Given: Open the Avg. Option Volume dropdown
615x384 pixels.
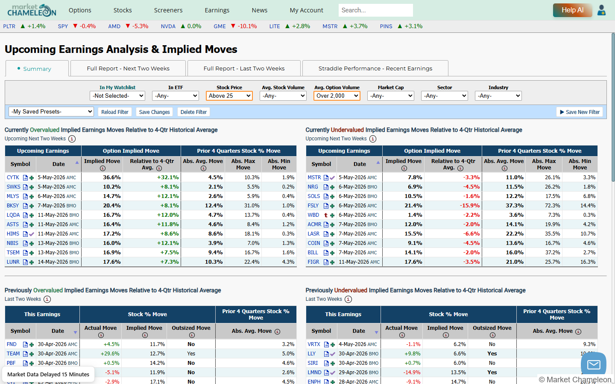Looking at the screenshot, I should [x=337, y=96].
